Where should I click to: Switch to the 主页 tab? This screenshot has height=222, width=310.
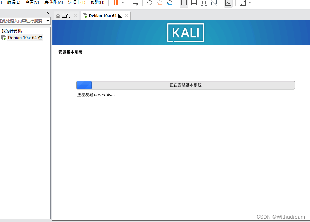[66, 16]
